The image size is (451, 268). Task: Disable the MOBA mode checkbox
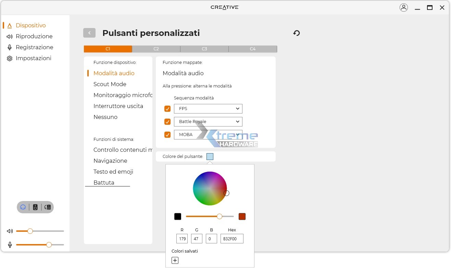(x=167, y=135)
